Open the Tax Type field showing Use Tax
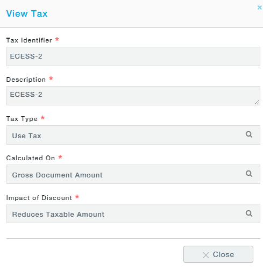Screen dimensions: 263x271 pyautogui.click(x=133, y=135)
